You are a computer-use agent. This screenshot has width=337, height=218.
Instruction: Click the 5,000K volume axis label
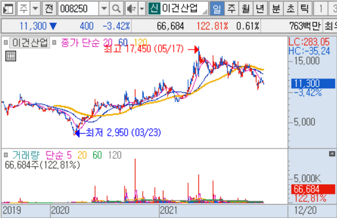tap(307, 178)
